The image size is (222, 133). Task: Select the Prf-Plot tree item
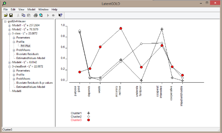click(26, 46)
